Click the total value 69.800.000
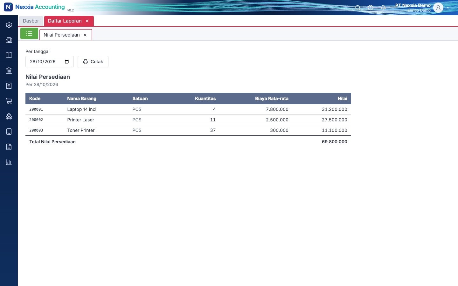The image size is (458, 286). (x=335, y=142)
